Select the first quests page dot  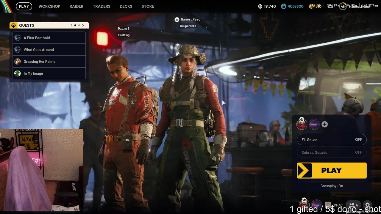click(x=75, y=25)
